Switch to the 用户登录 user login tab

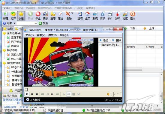pos(10,96)
